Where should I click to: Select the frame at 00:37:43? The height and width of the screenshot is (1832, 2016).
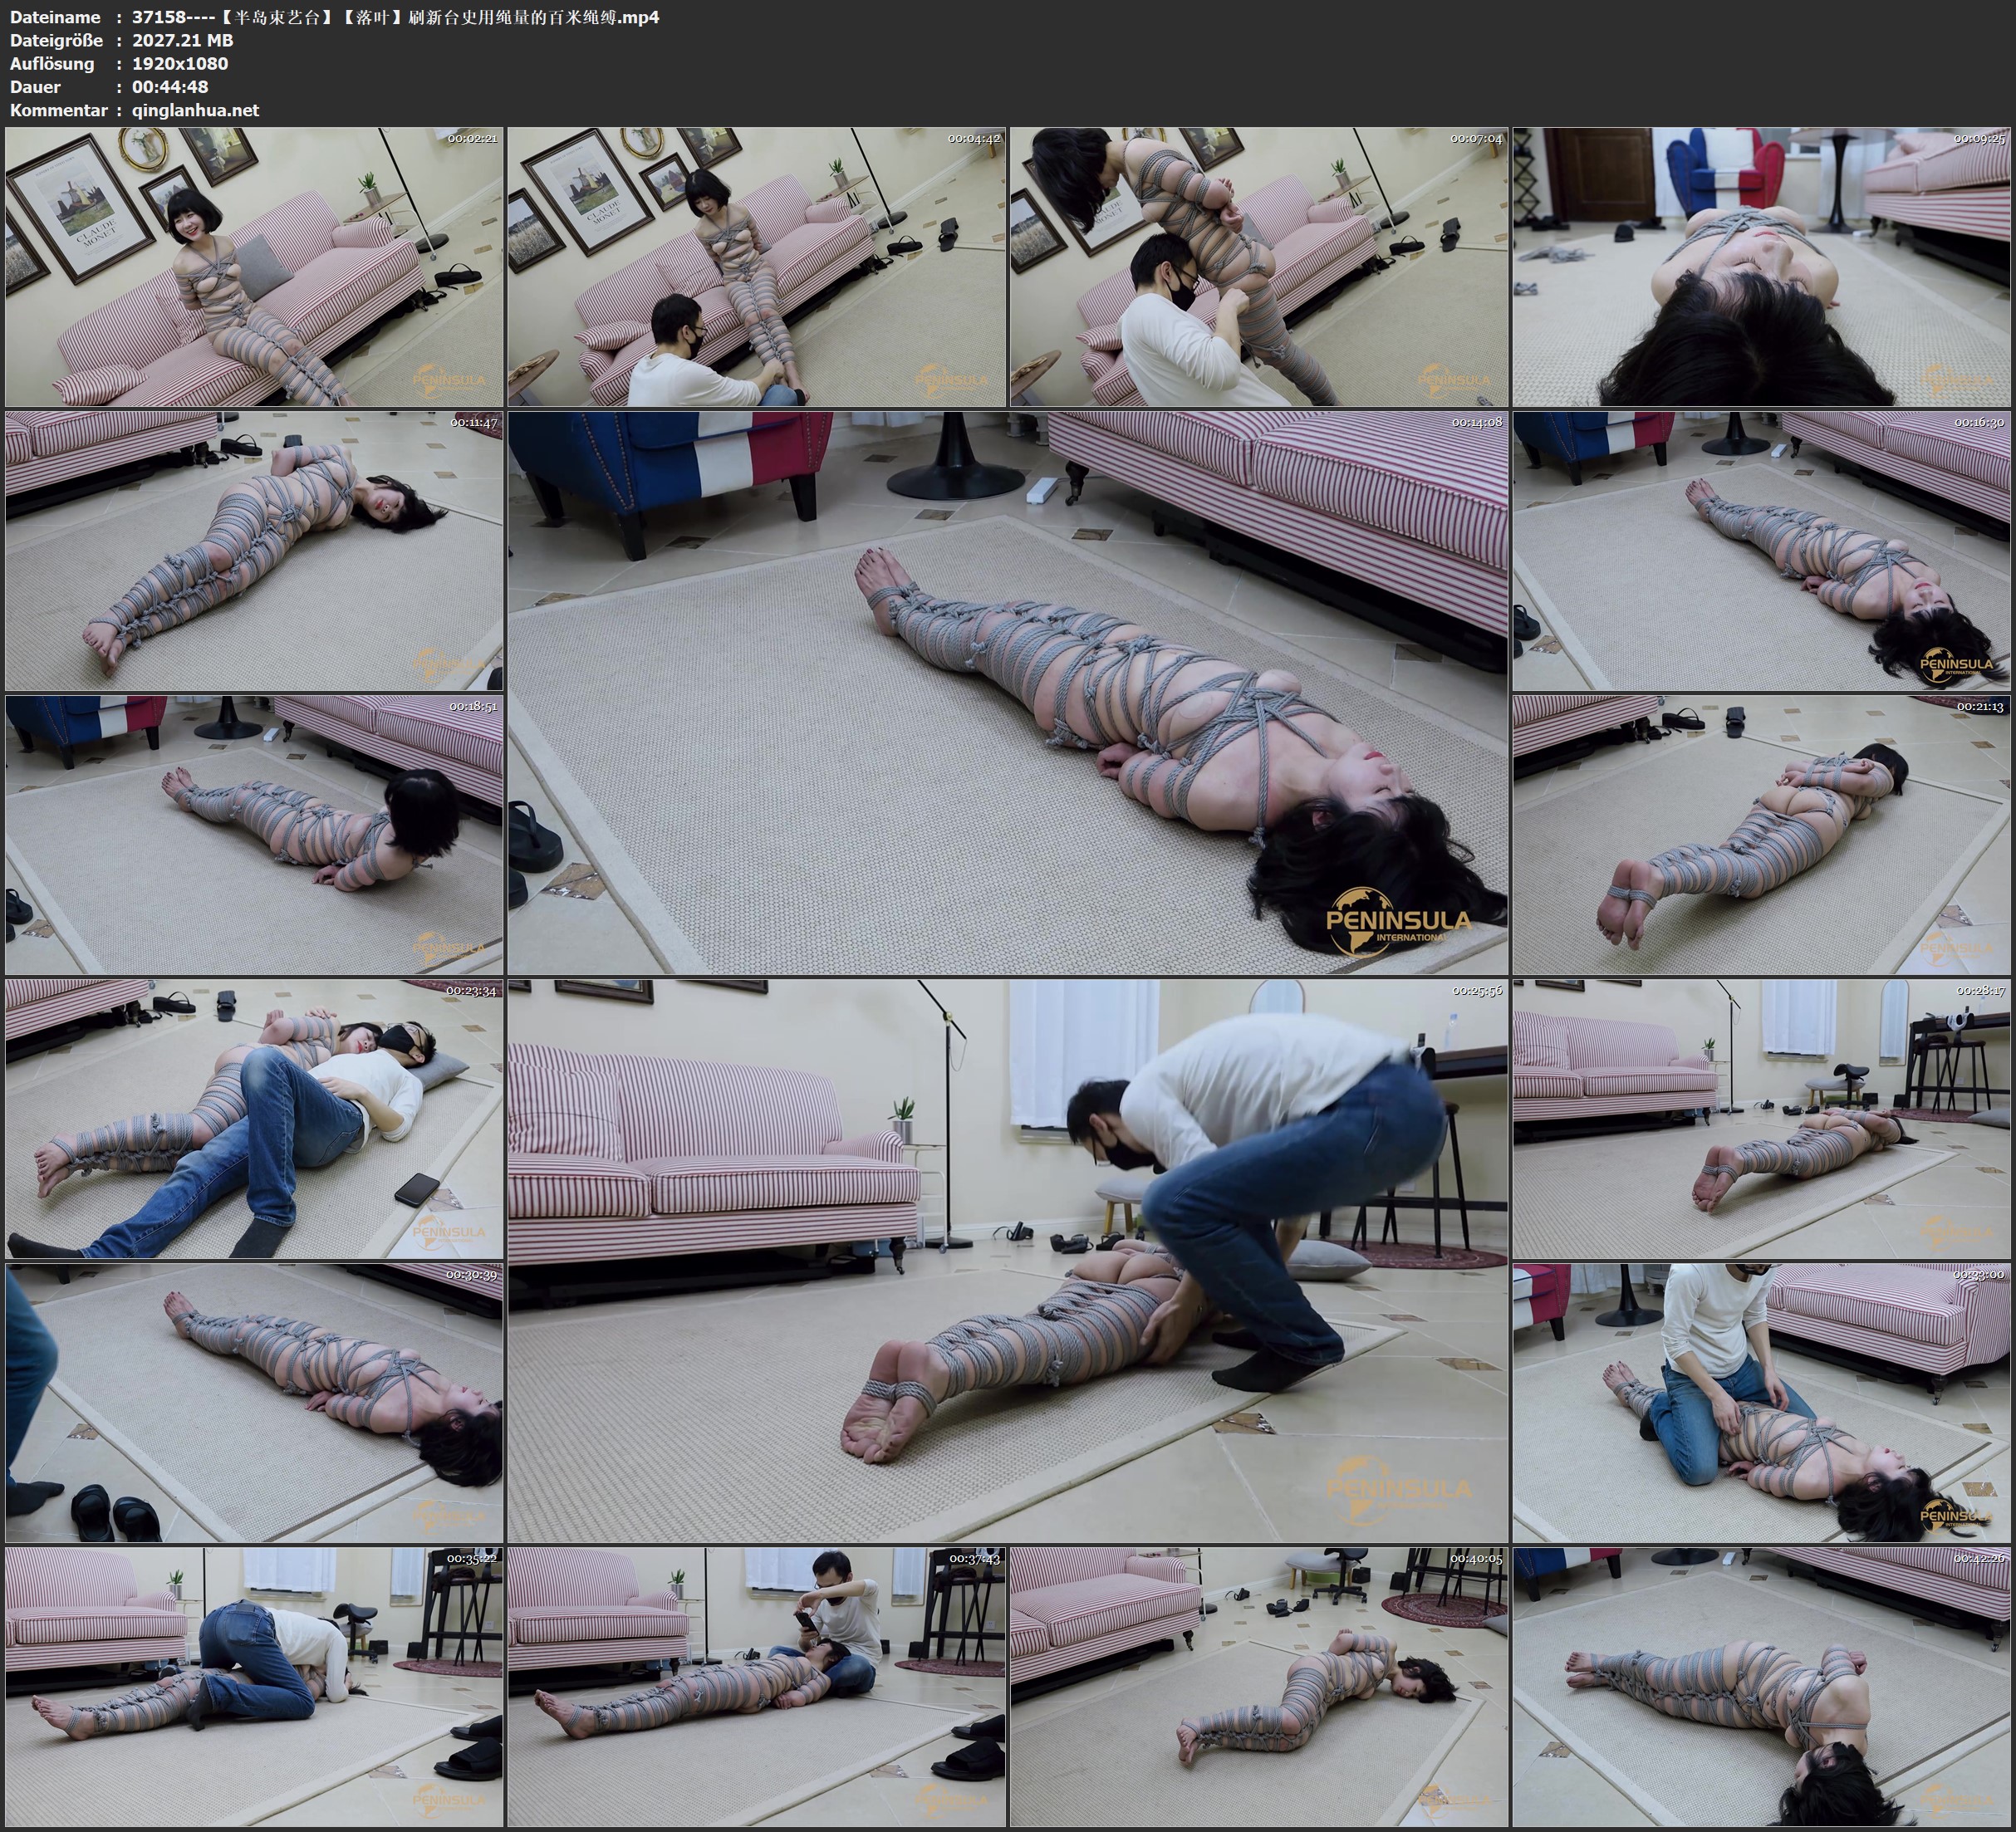point(756,1686)
